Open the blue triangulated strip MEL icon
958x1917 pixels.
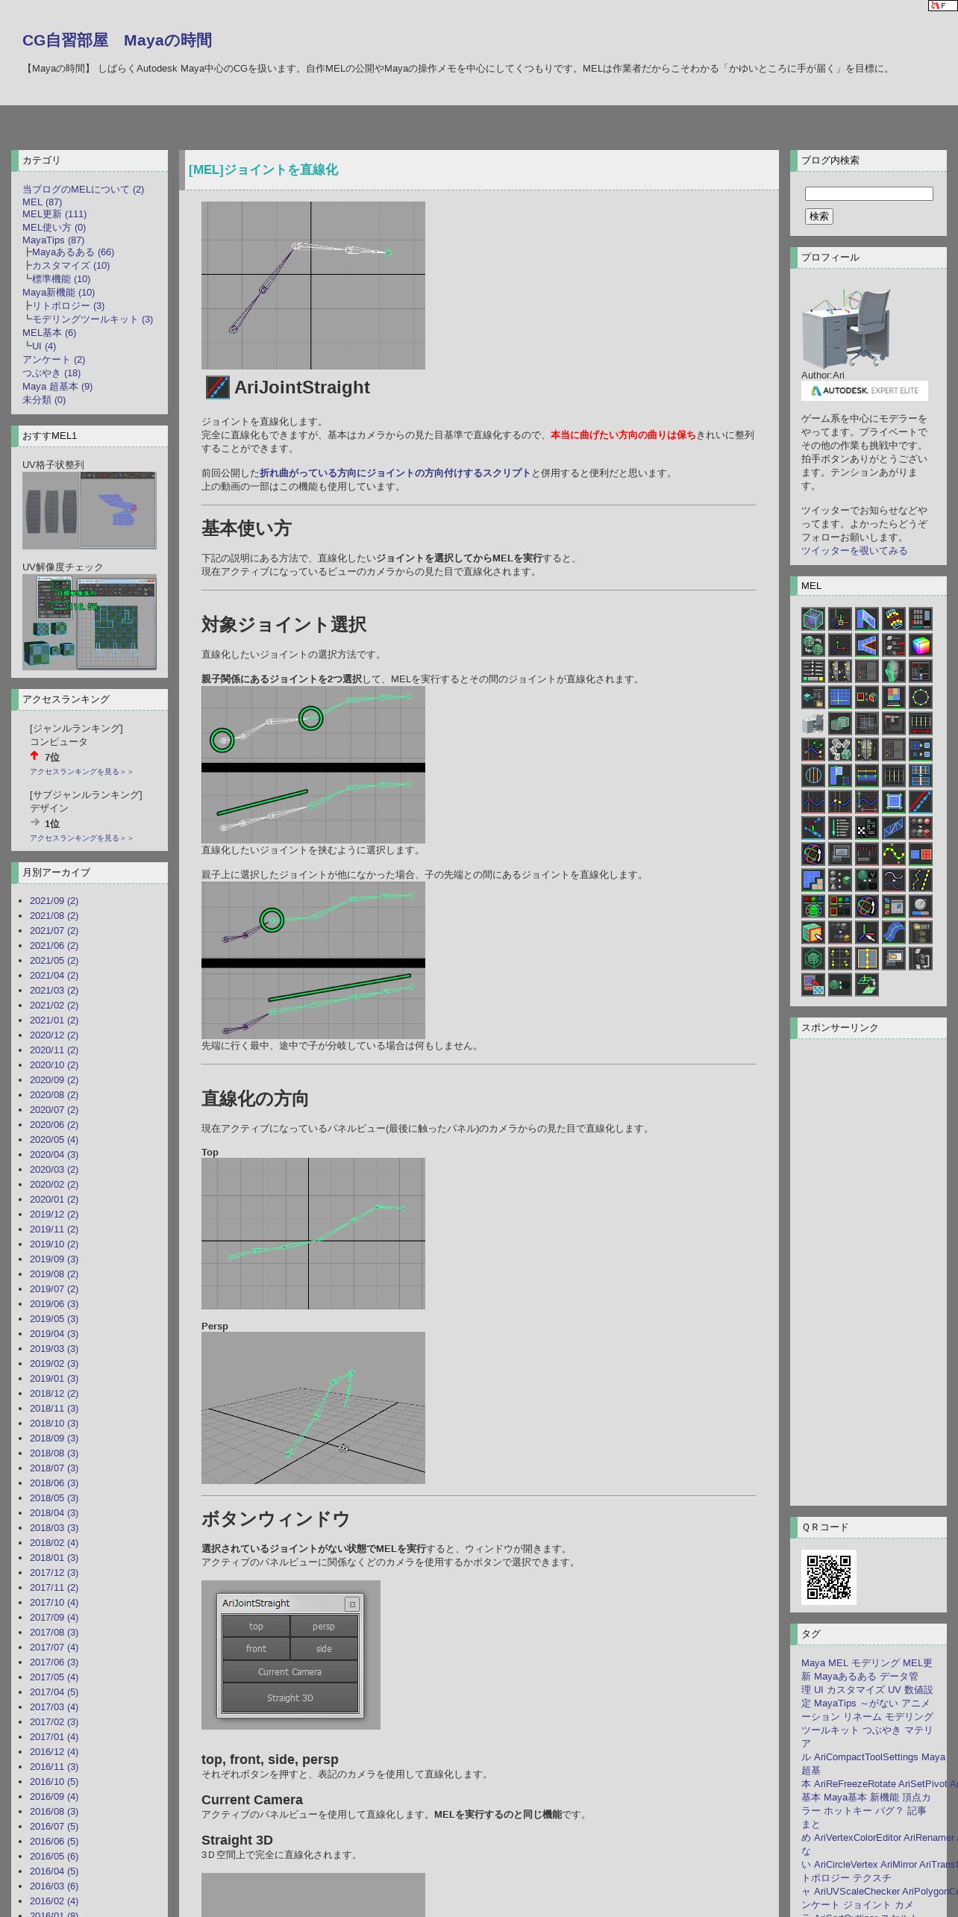894,828
